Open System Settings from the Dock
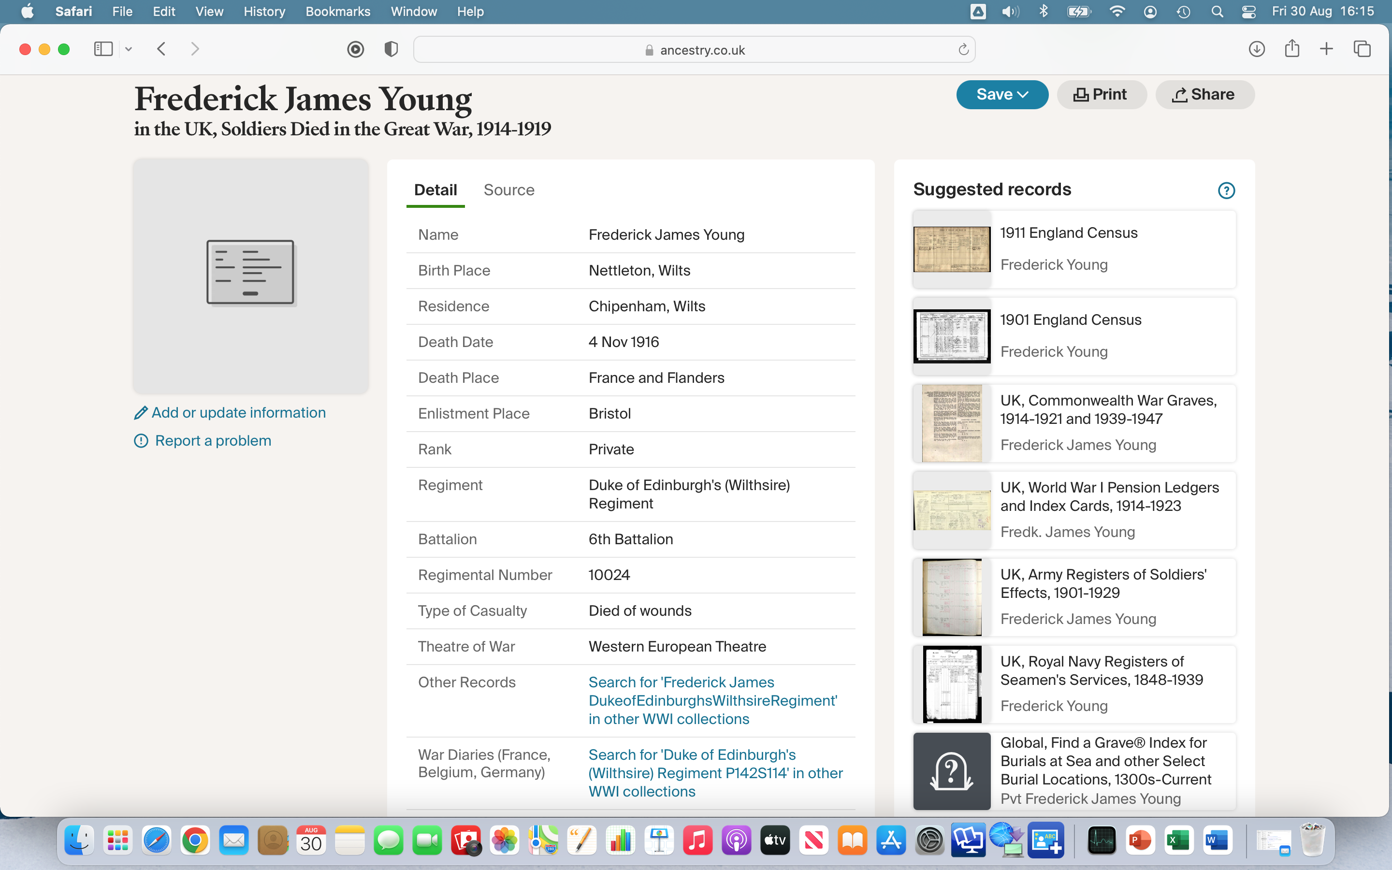The width and height of the screenshot is (1392, 870). pos(929,841)
